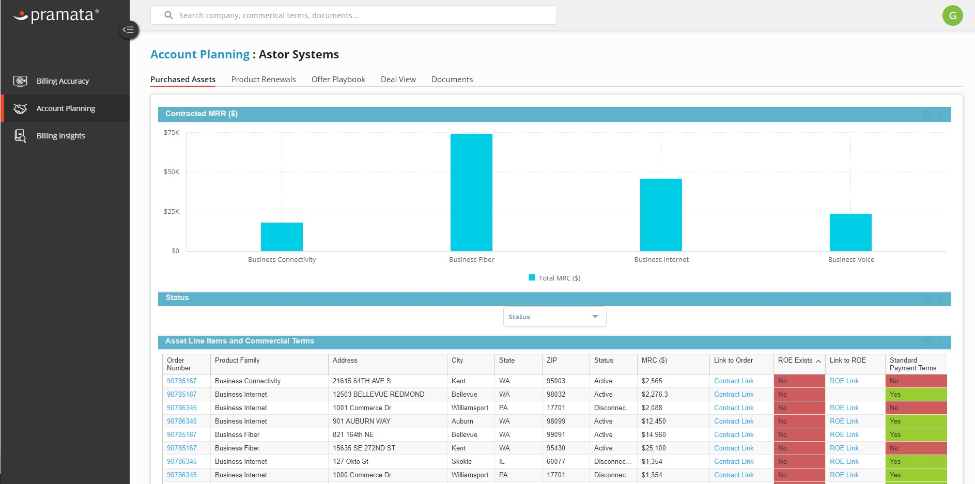Sort by City column header
975x484 pixels.
pos(471,364)
